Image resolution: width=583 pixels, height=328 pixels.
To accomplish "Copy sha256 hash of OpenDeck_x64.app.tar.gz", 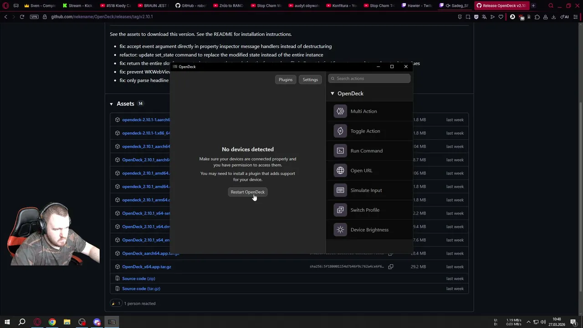I will coord(391,266).
